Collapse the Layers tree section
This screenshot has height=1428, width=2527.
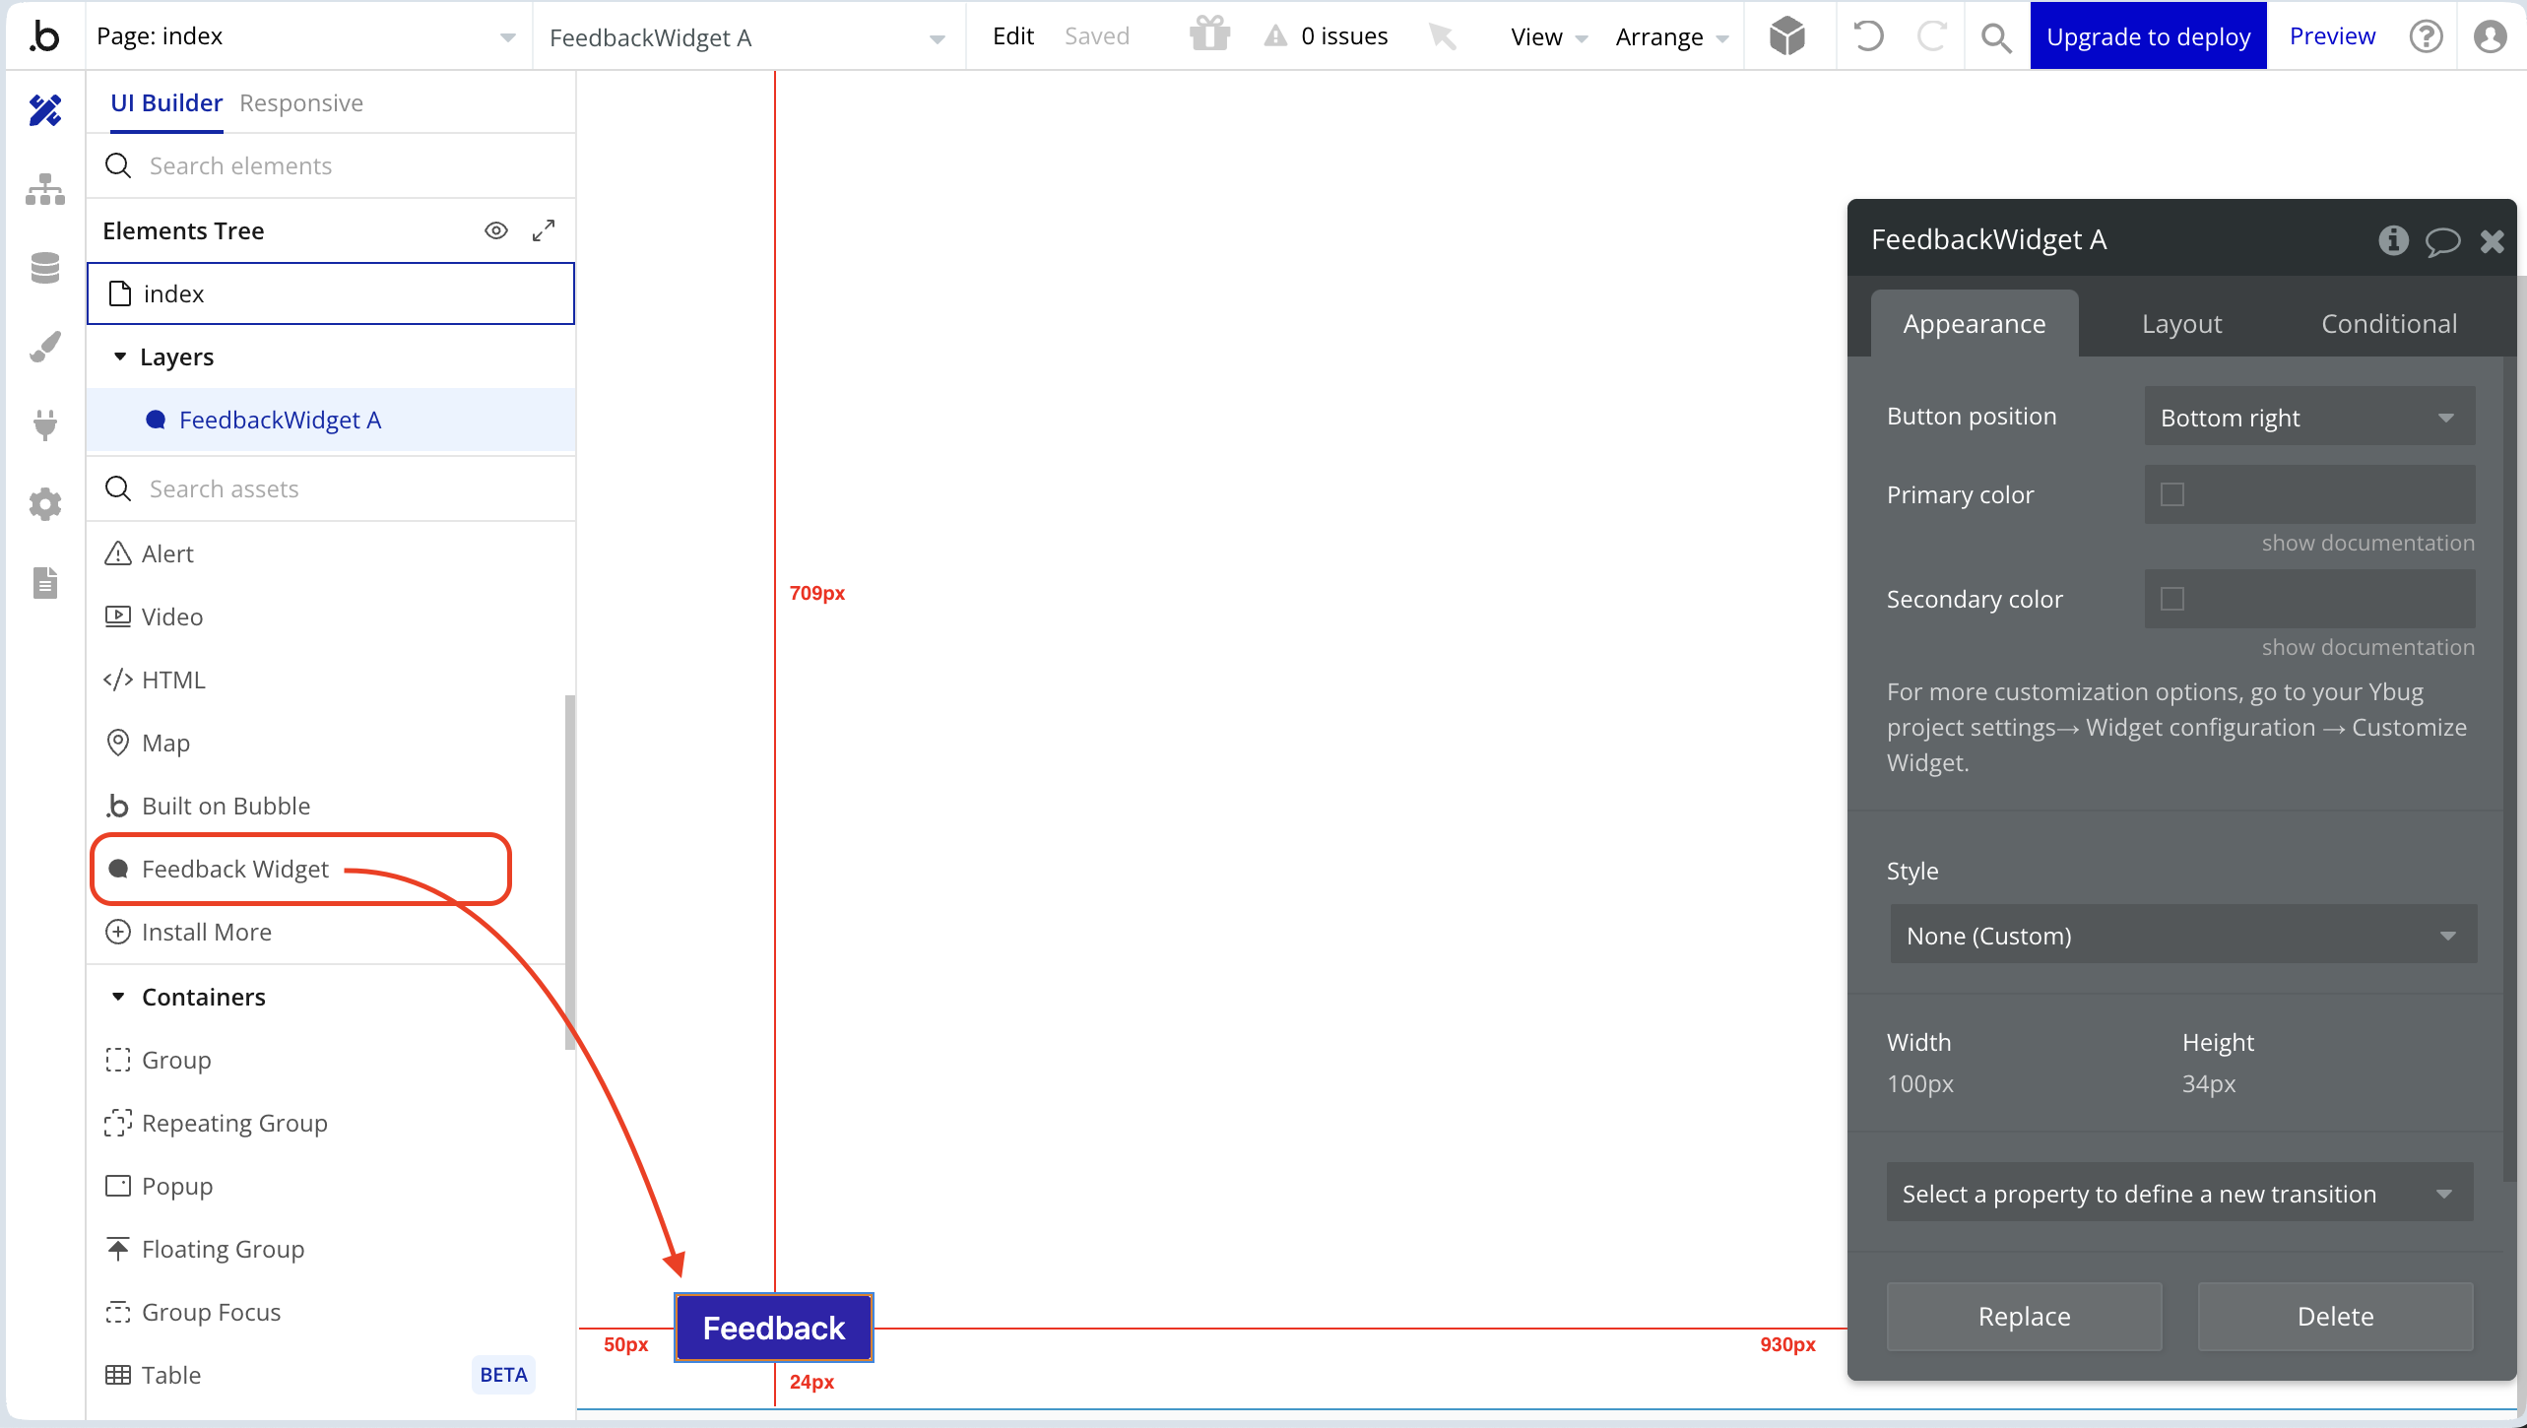tap(120, 357)
